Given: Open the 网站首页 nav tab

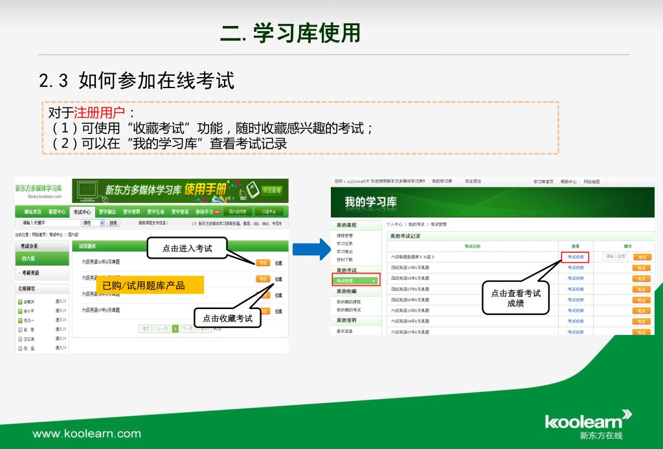Looking at the screenshot, I should click(32, 212).
